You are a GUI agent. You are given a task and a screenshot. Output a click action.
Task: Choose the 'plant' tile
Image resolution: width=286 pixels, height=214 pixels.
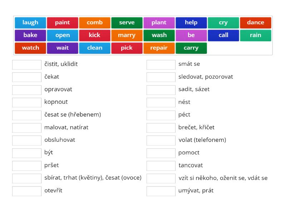(x=159, y=22)
